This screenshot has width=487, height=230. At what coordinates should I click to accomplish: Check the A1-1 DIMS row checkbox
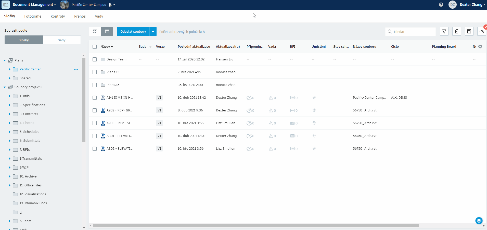95,98
